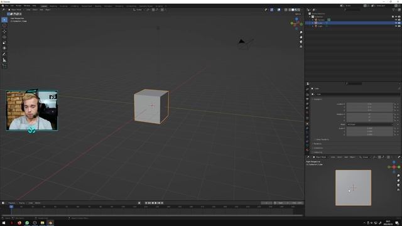Select the Move tool in the toolbar
The width and height of the screenshot is (402, 226).
click(4, 31)
